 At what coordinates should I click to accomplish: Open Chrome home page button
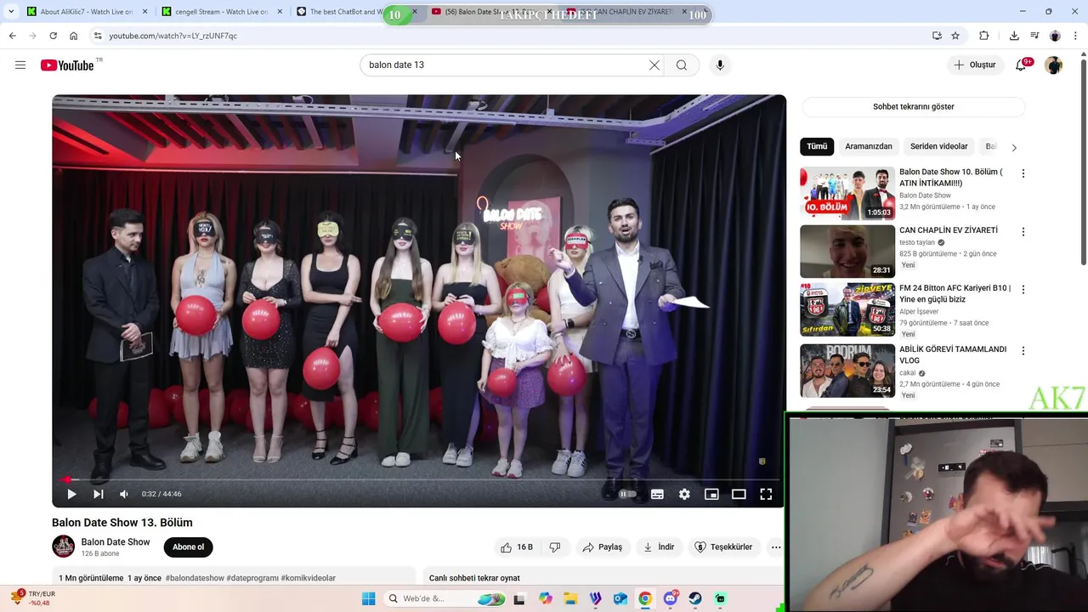click(73, 36)
